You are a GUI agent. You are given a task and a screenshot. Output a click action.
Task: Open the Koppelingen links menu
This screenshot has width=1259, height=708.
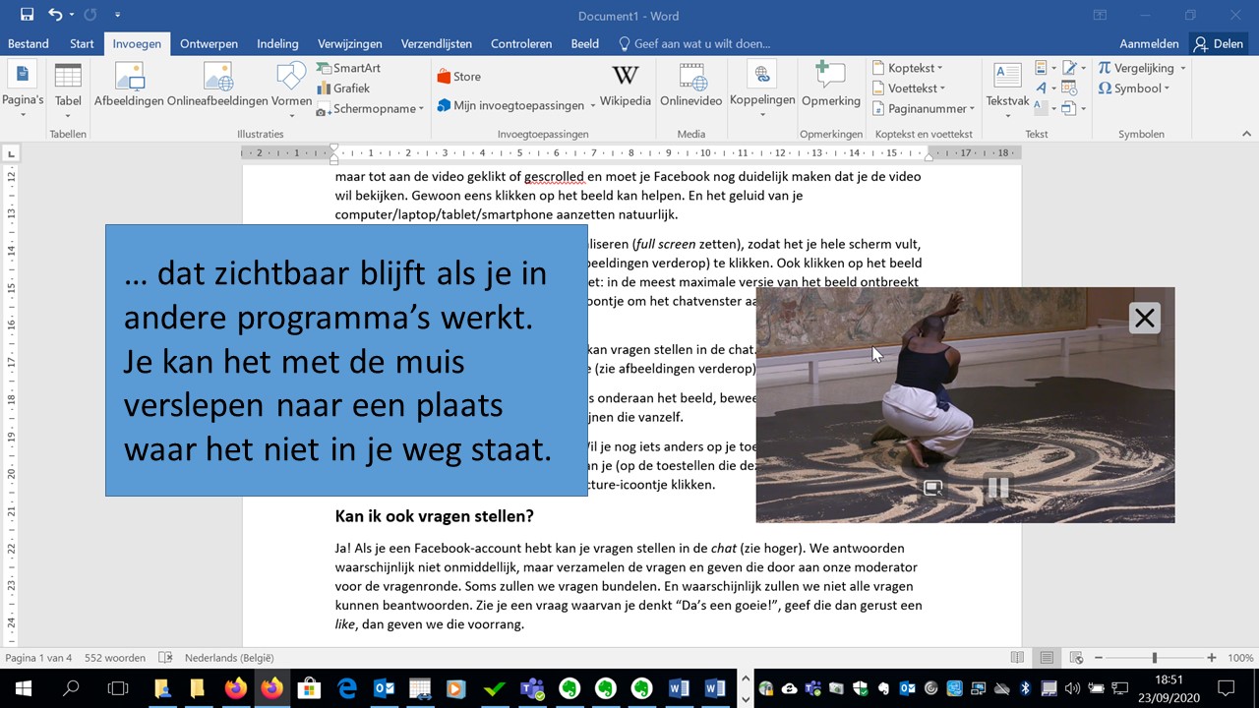[762, 89]
